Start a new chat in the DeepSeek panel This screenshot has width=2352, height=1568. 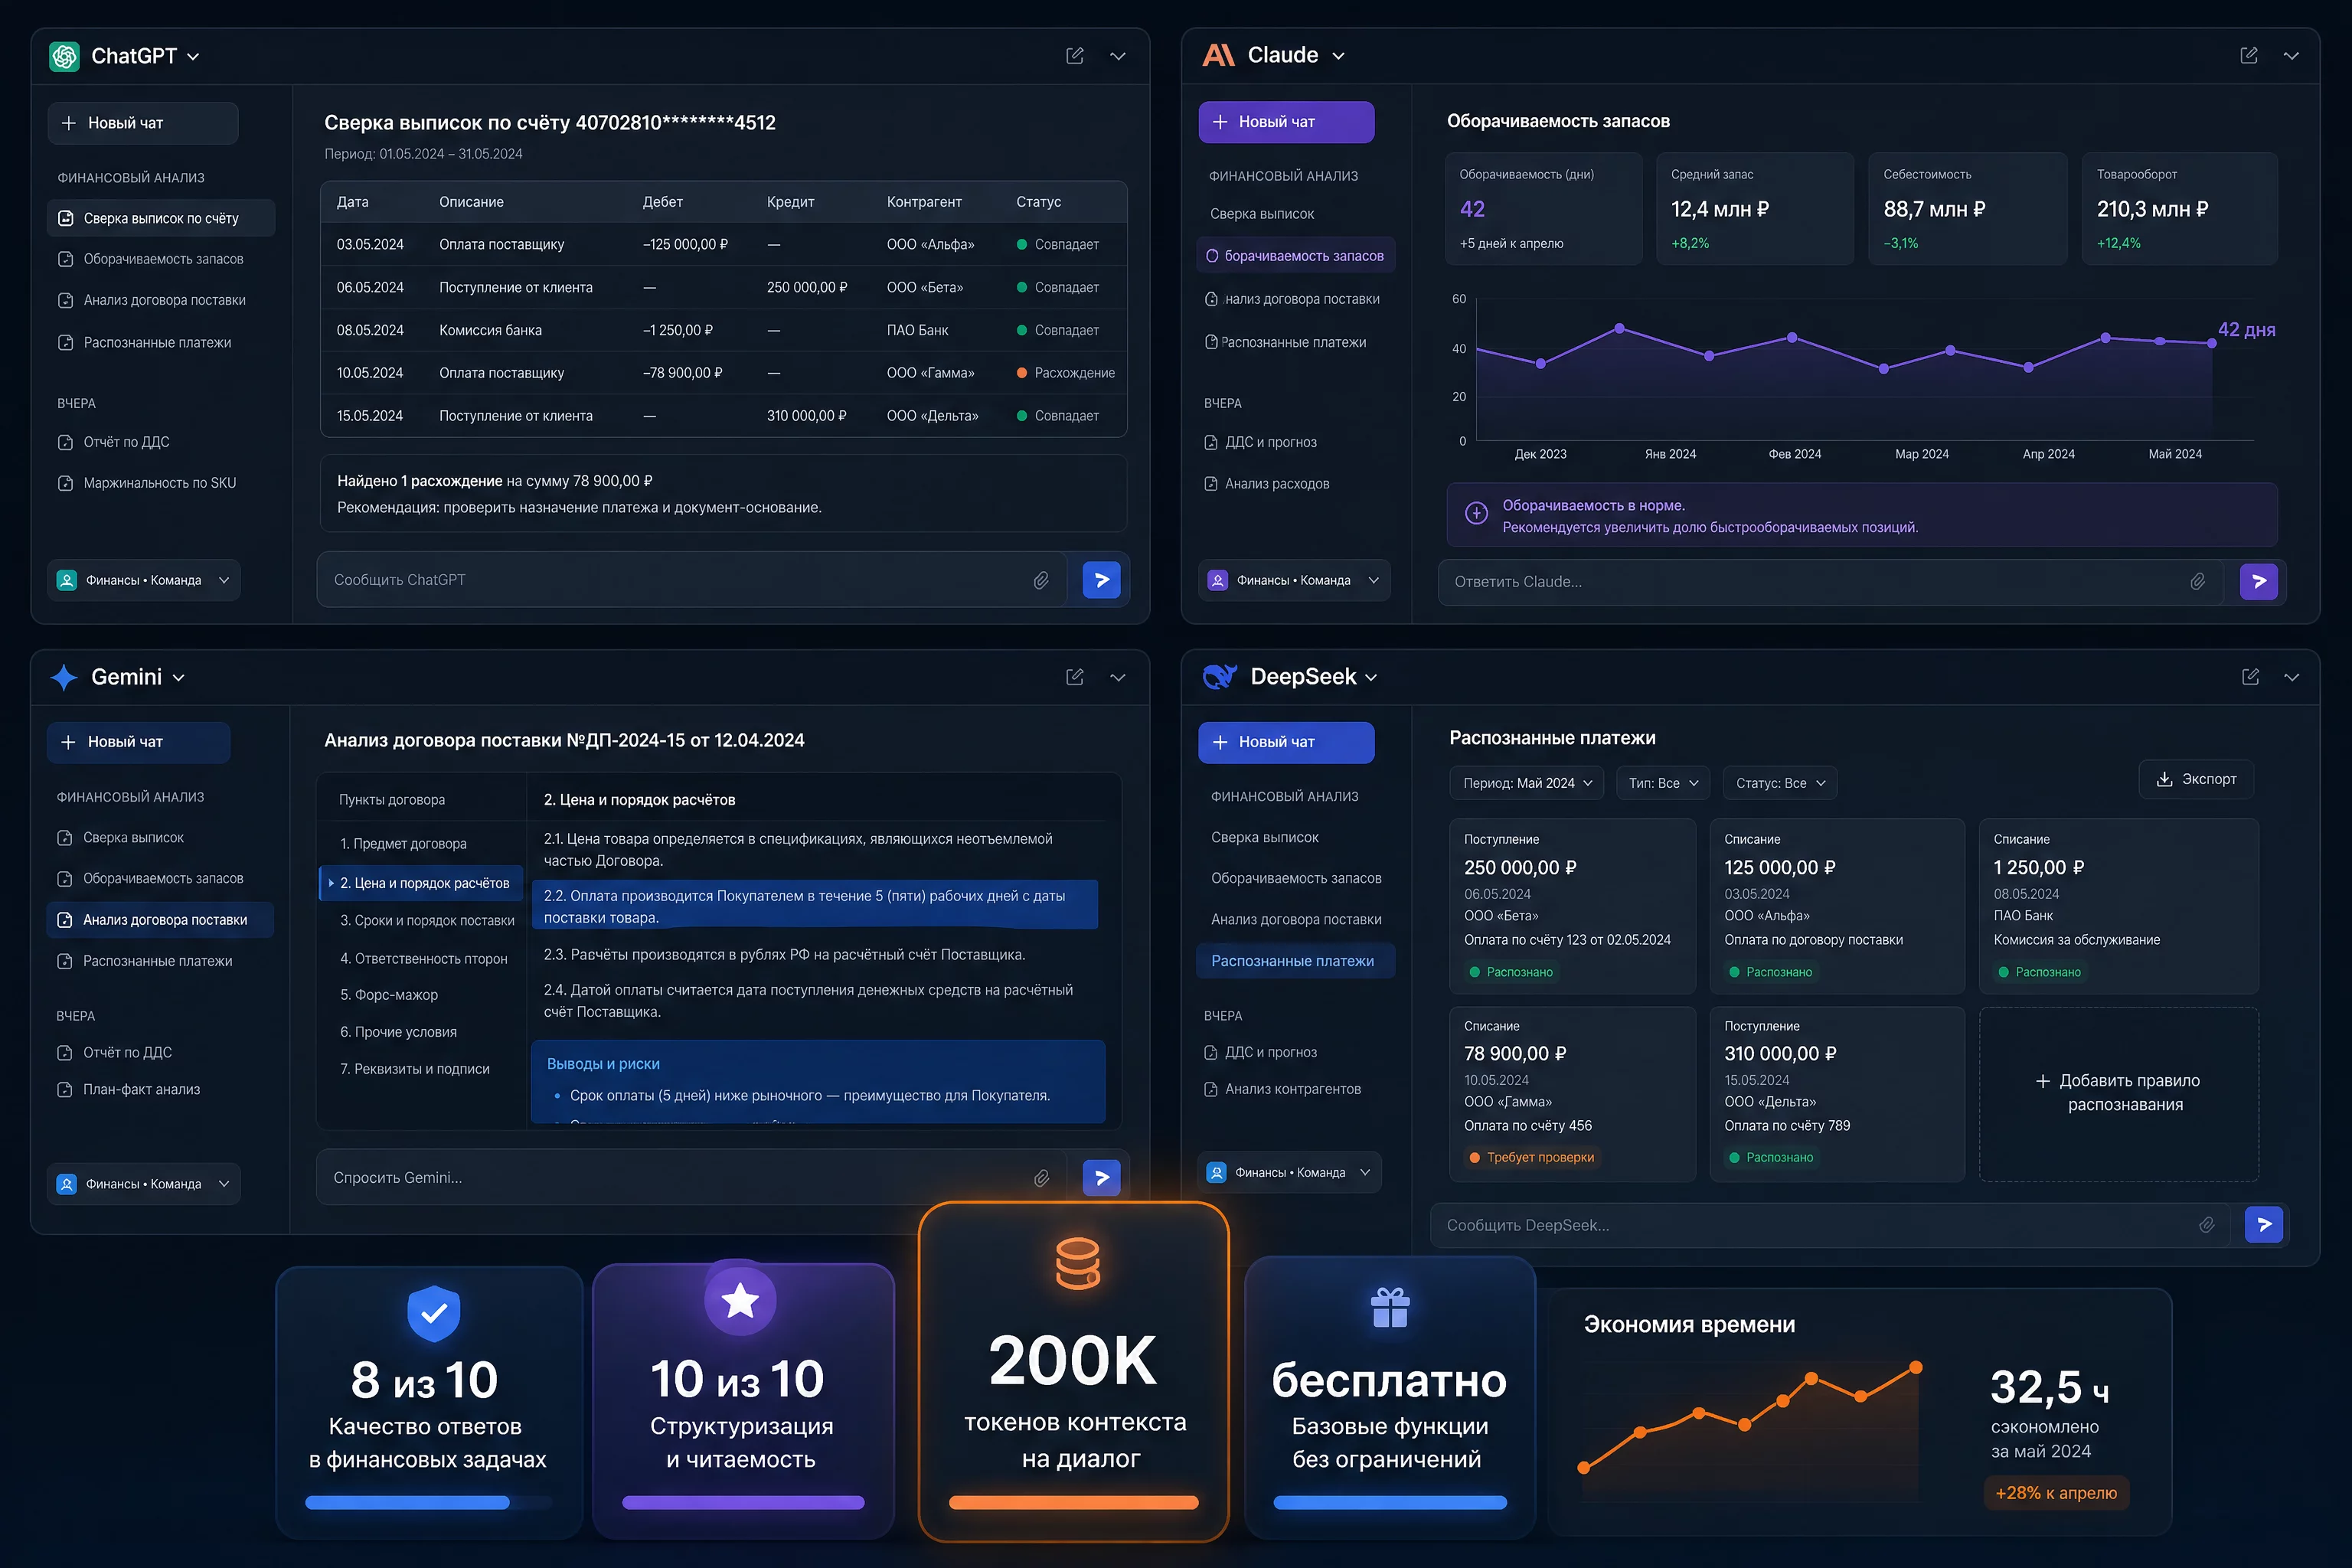click(1286, 742)
